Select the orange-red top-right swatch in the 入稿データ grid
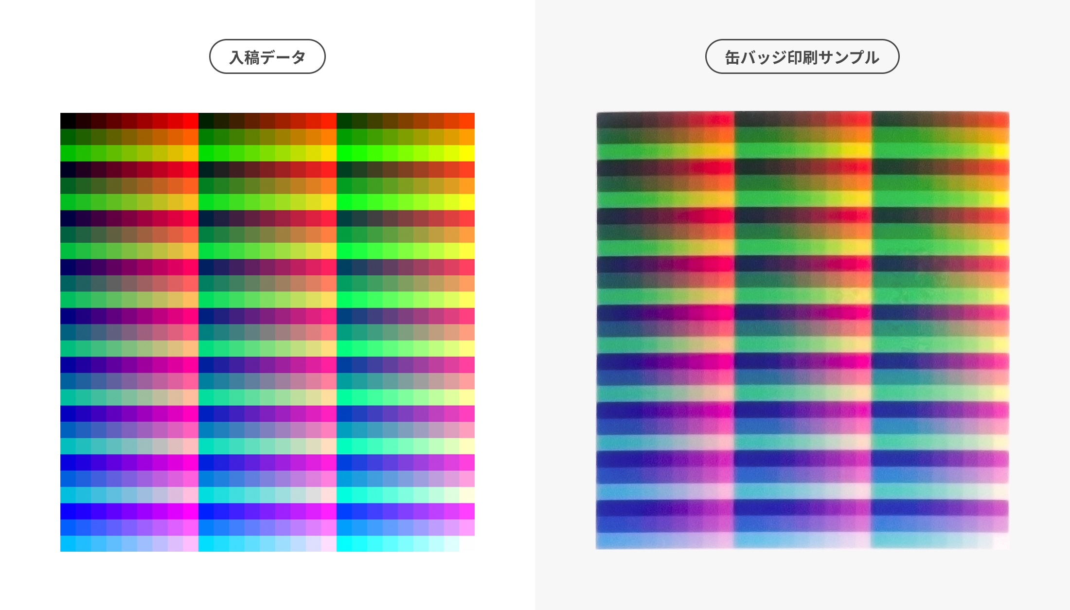This screenshot has width=1070, height=610. (467, 121)
